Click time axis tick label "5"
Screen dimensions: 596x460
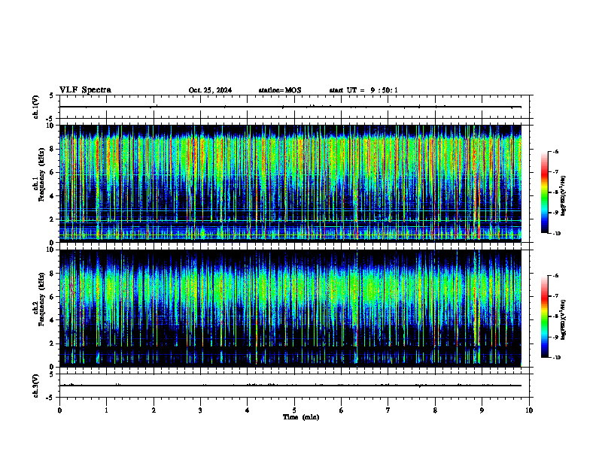[x=294, y=410]
